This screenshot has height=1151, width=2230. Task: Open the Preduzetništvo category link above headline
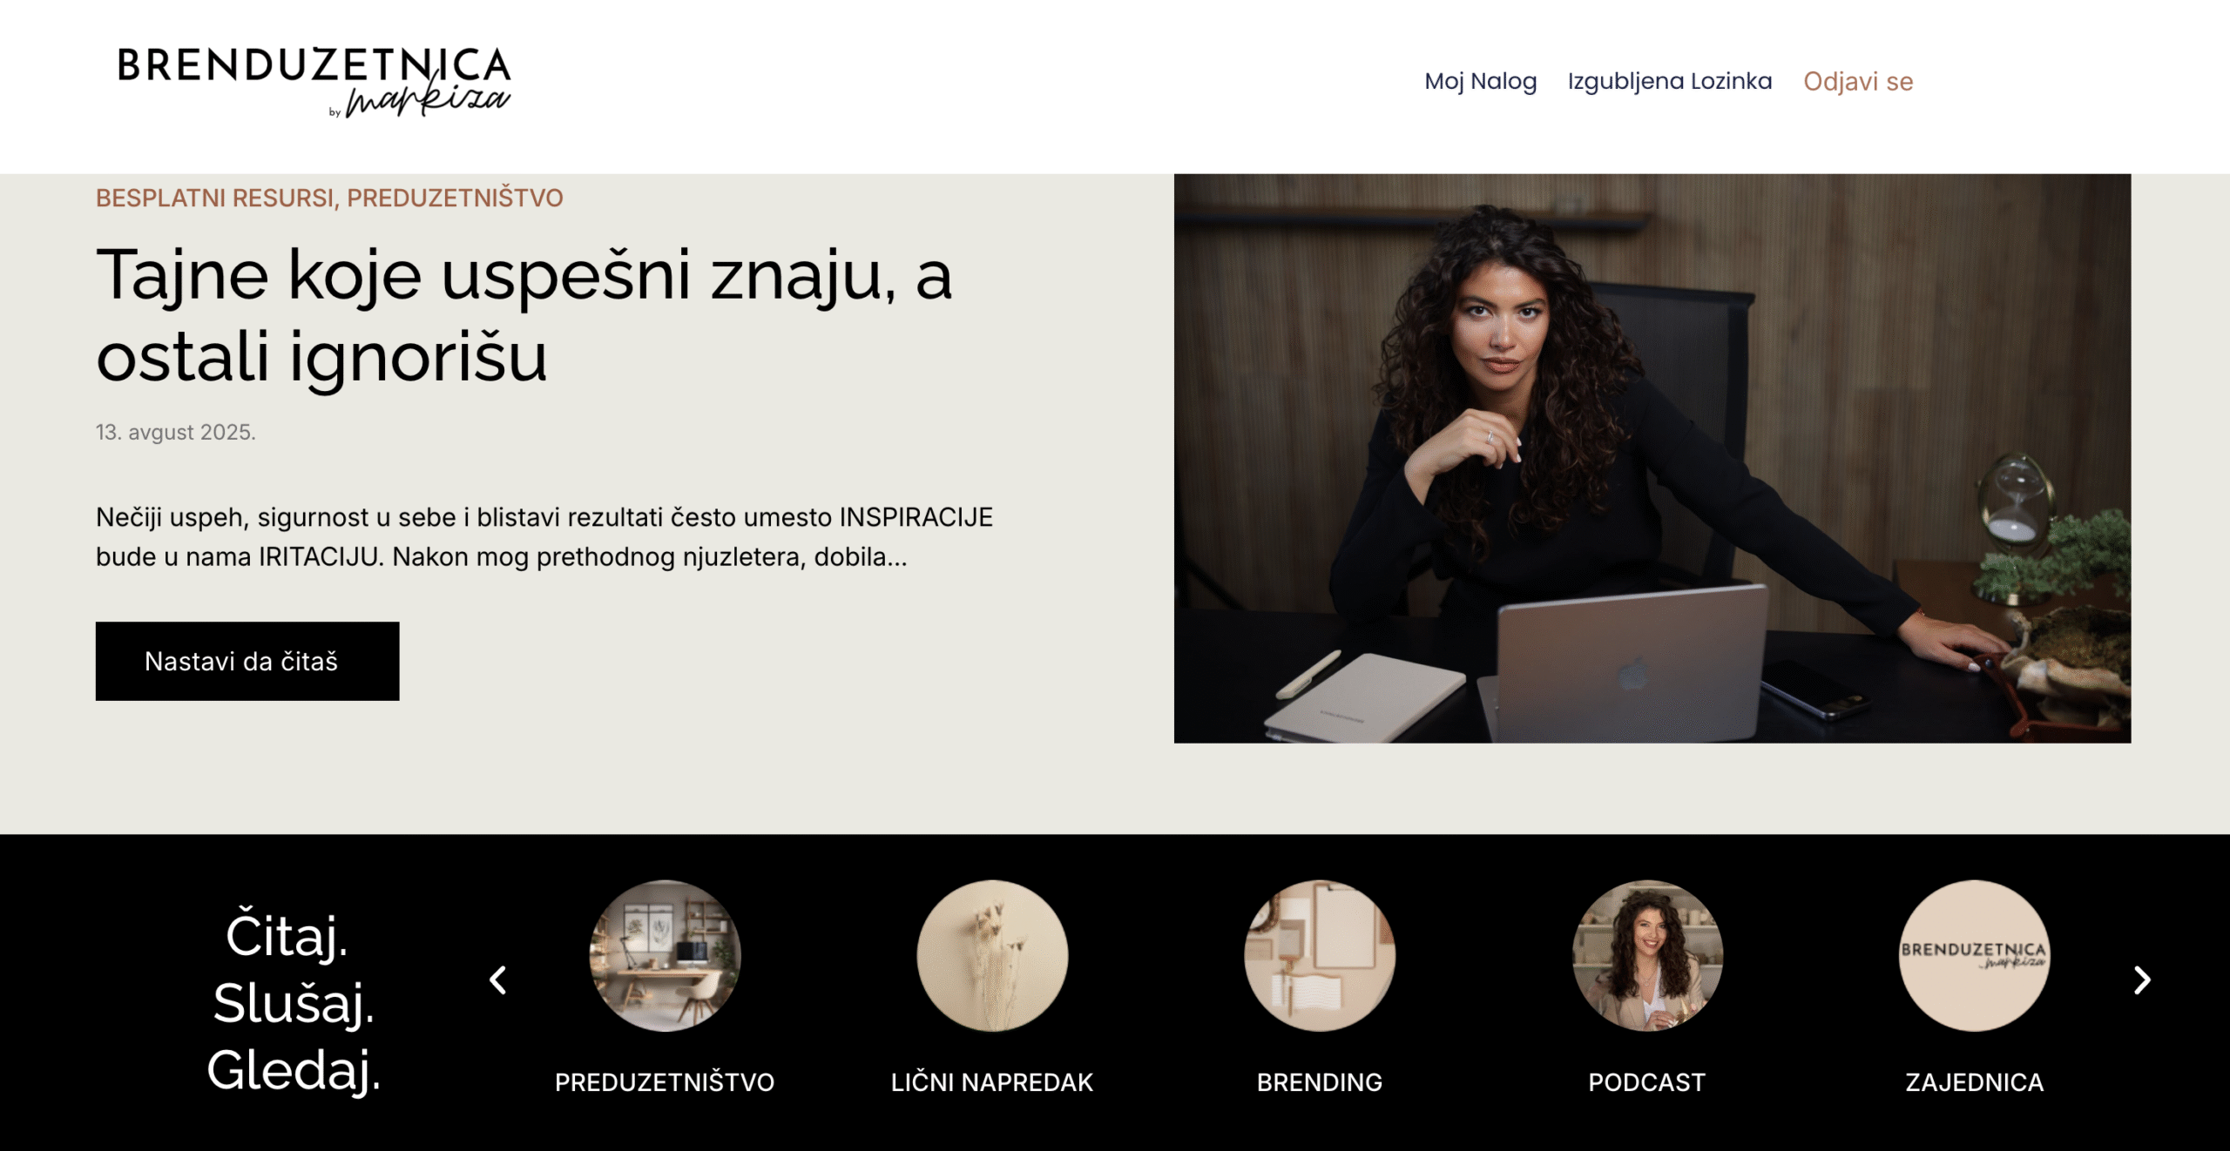click(455, 199)
